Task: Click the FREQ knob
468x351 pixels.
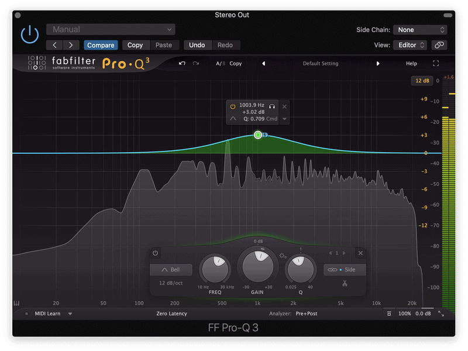Action: (x=215, y=270)
